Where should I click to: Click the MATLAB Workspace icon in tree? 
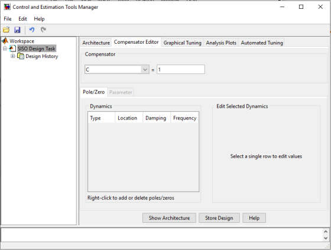(x=5, y=41)
